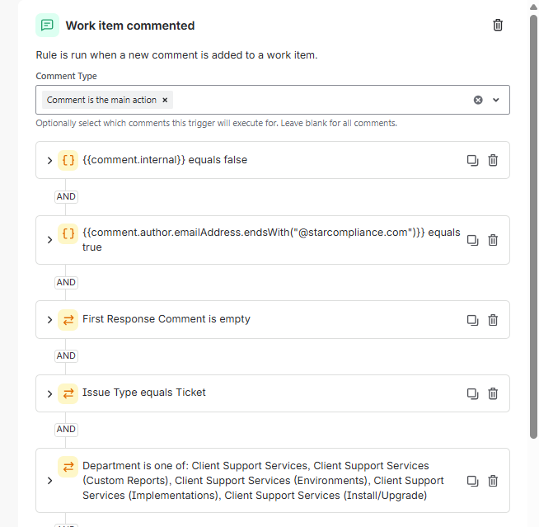The image size is (539, 527).
Task: Duplicate the First Response Comment condition
Action: pyautogui.click(x=472, y=320)
